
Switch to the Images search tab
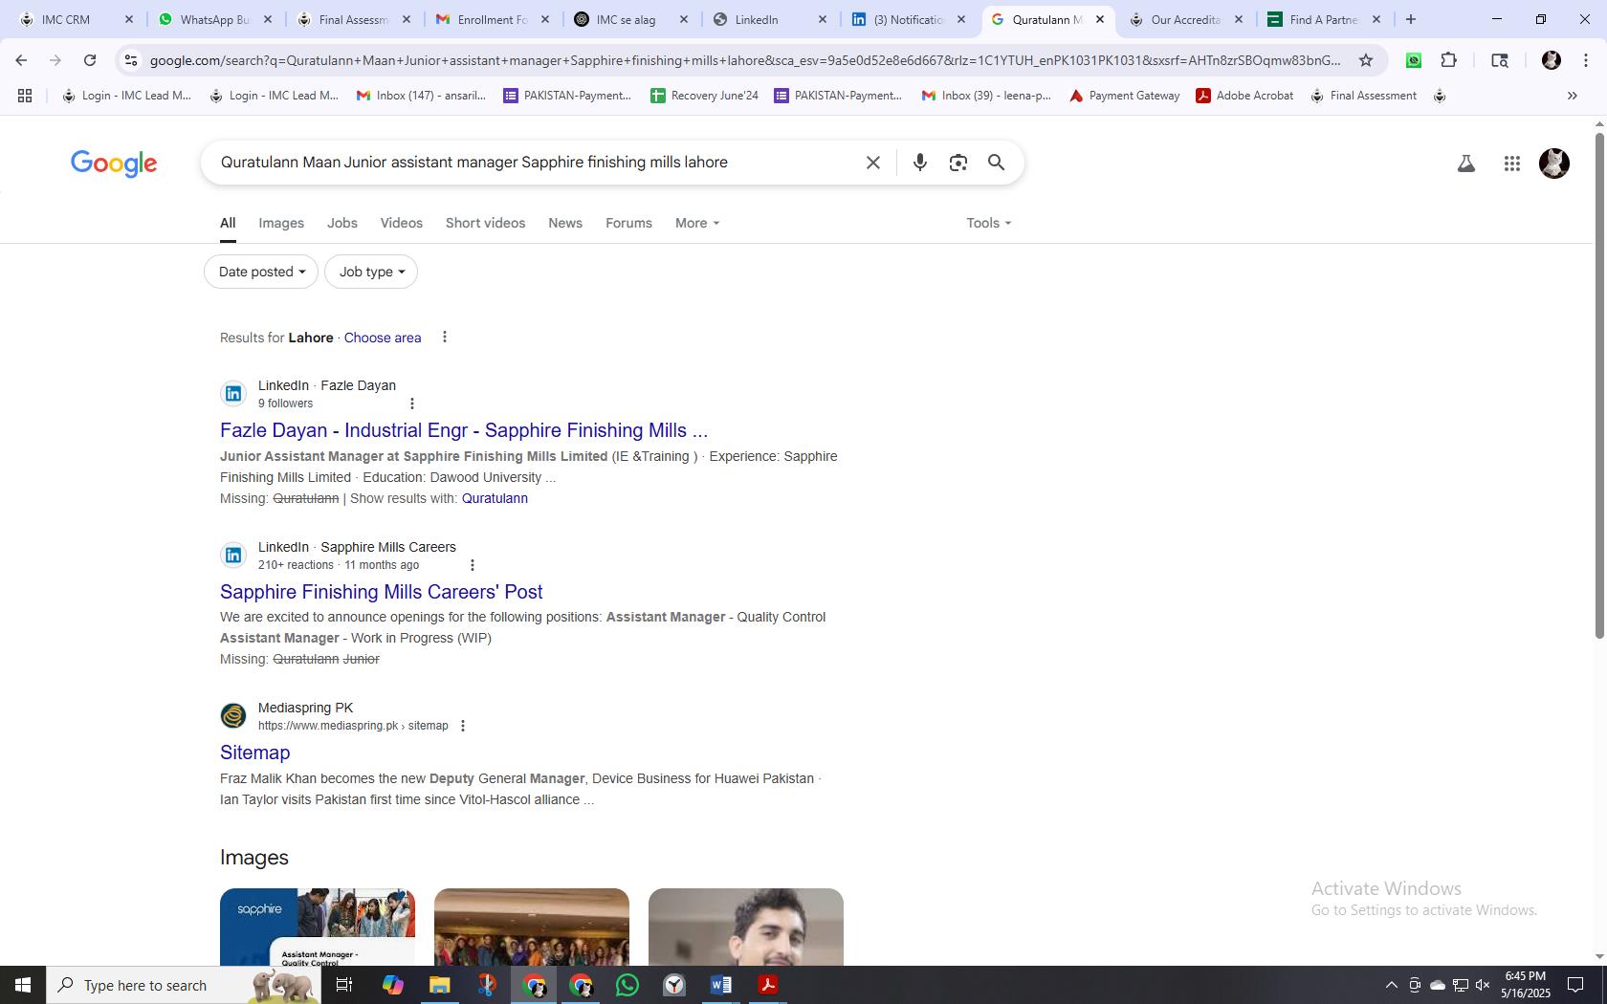[281, 223]
